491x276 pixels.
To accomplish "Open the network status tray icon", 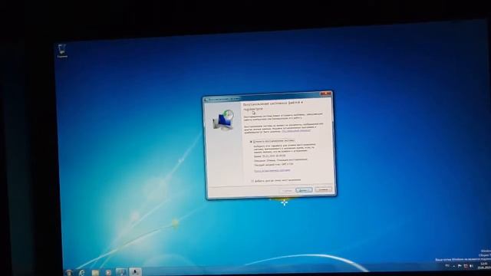I will click(466, 266).
